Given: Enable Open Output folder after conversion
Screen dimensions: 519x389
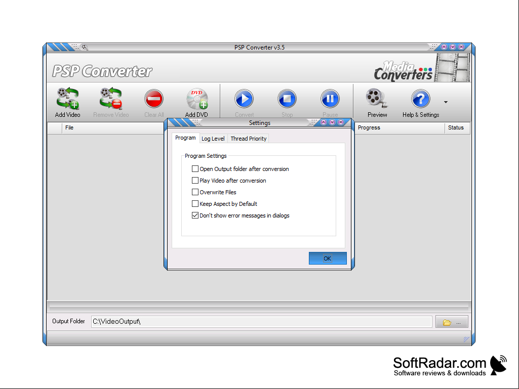Looking at the screenshot, I should click(x=195, y=169).
